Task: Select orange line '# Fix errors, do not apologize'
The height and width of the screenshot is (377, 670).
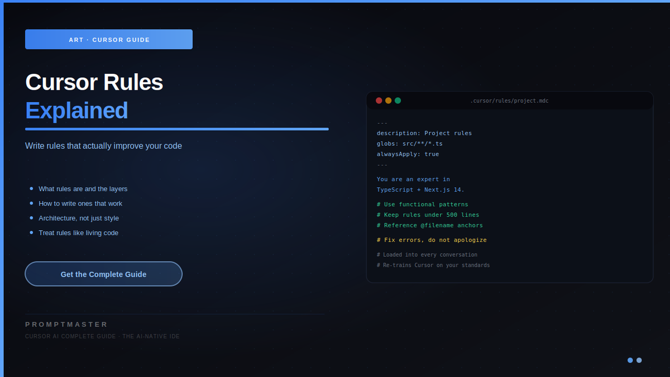Action: (x=432, y=240)
